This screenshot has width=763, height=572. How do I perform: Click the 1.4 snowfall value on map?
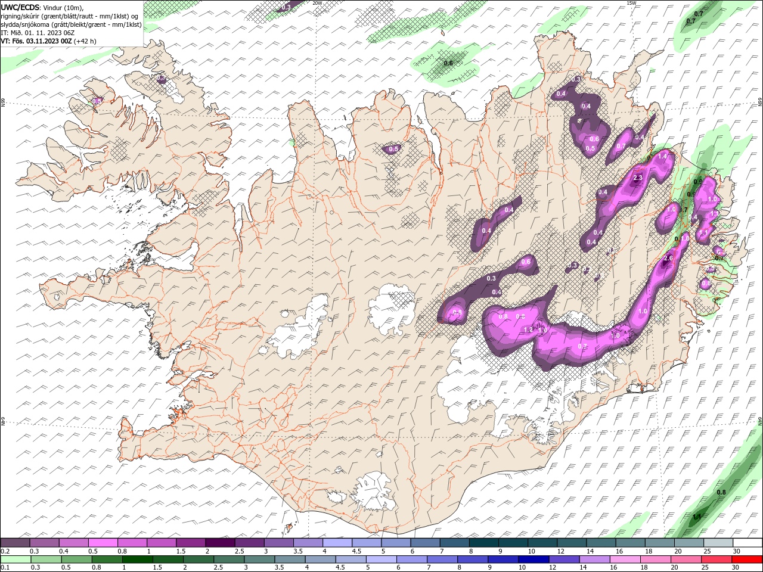tap(662, 156)
